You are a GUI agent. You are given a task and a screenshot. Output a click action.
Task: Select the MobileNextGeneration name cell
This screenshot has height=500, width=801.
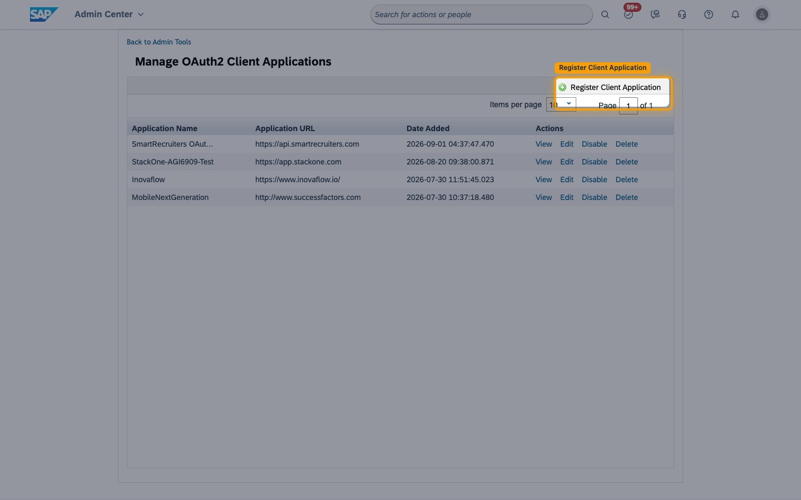pos(170,197)
